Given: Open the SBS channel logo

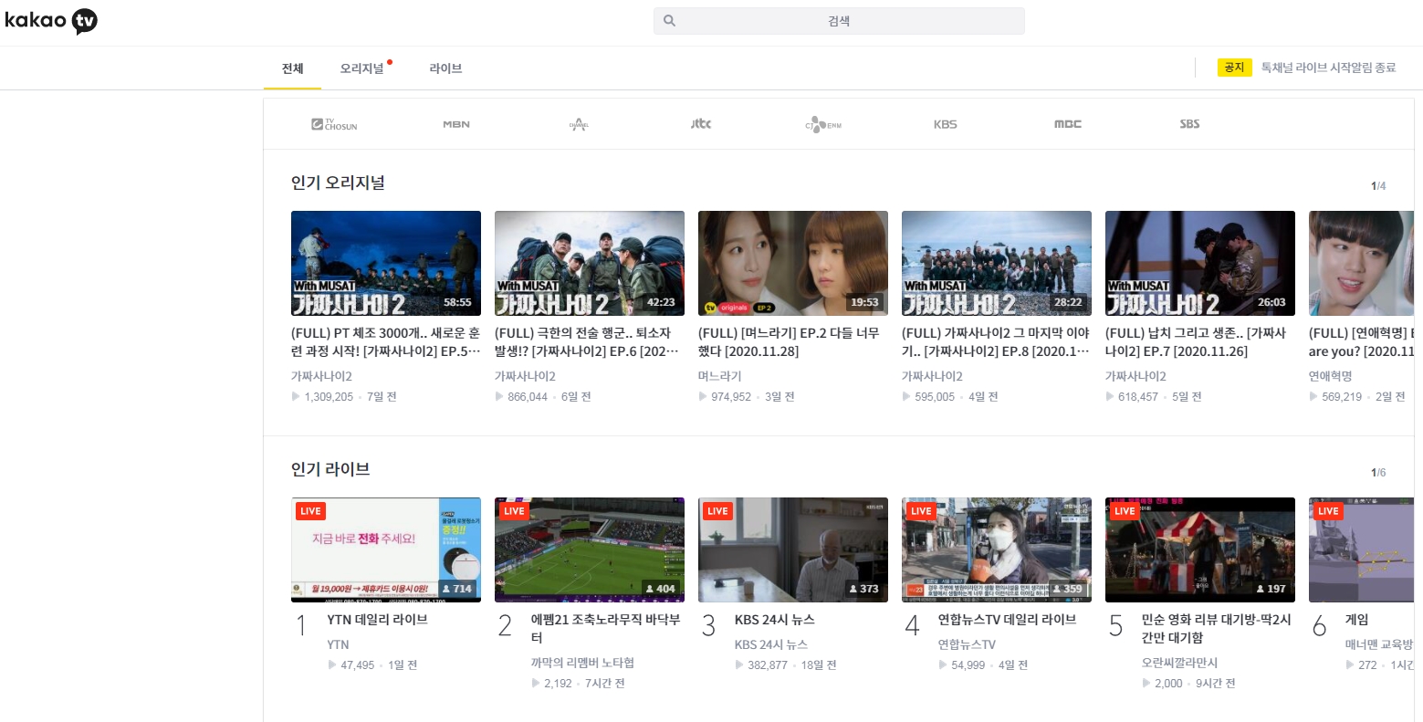Looking at the screenshot, I should tap(1189, 123).
